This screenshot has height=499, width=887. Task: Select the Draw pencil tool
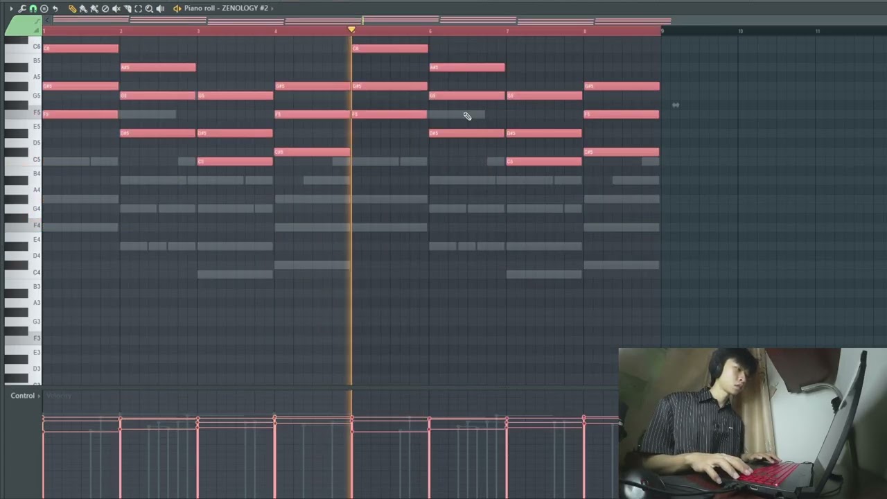point(72,9)
